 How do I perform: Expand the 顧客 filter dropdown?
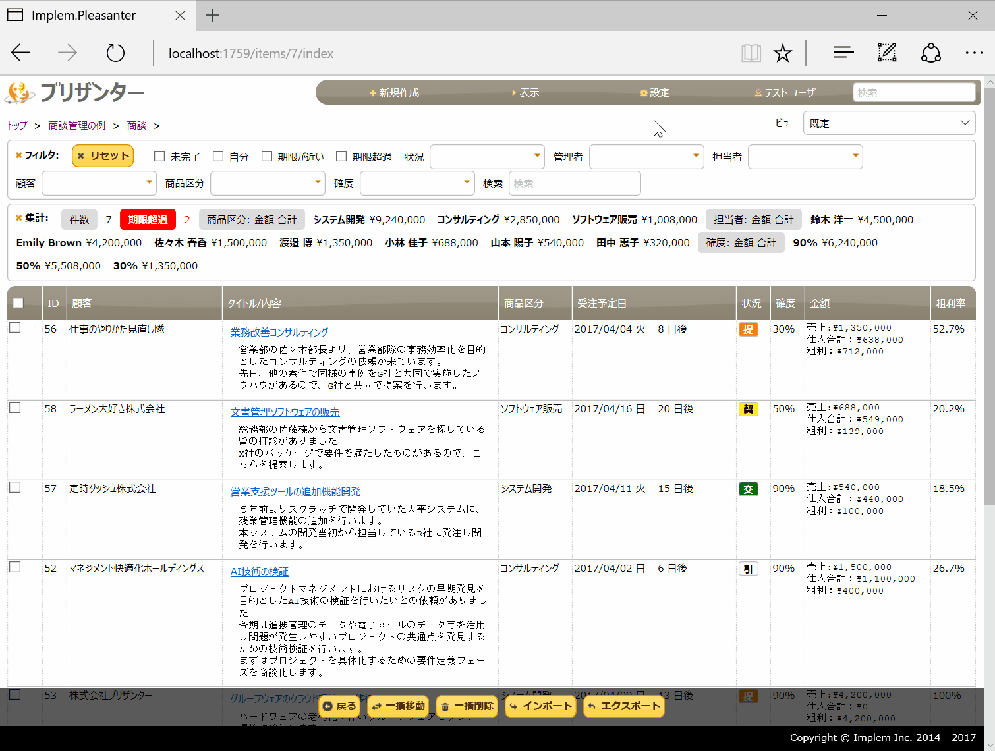click(99, 183)
